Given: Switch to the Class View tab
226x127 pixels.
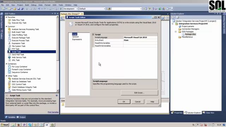Looking at the screenshot, I should [208, 113].
